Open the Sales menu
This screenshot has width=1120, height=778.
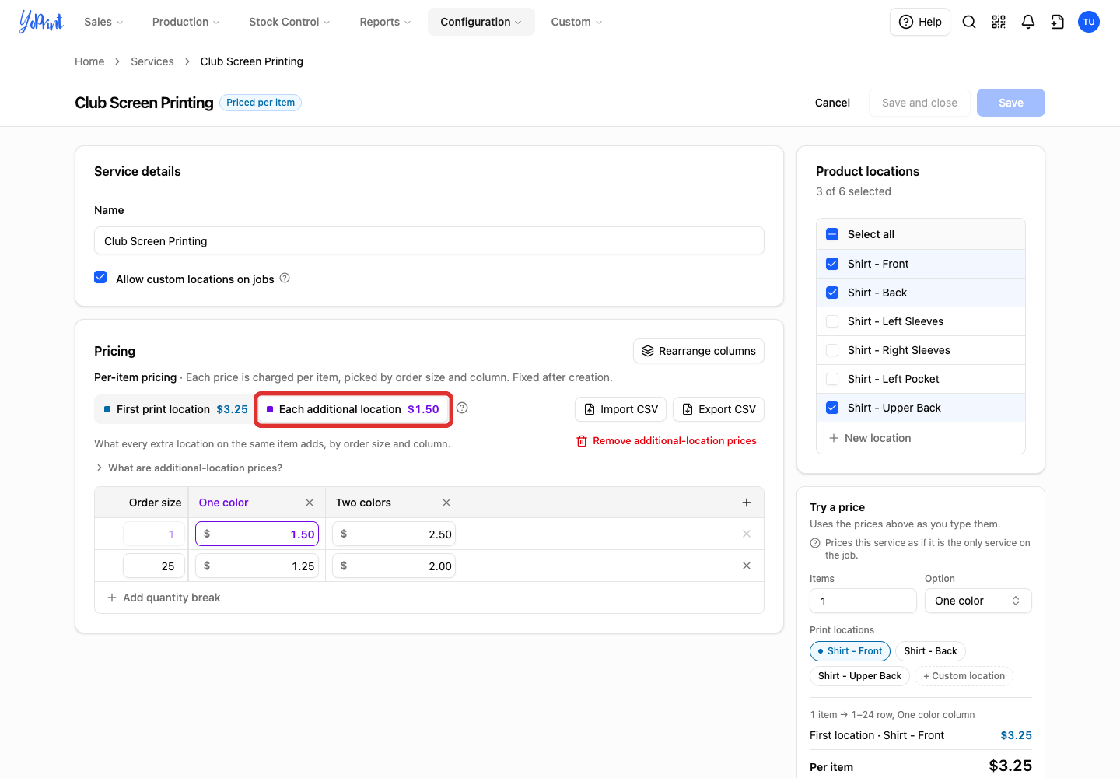point(103,22)
